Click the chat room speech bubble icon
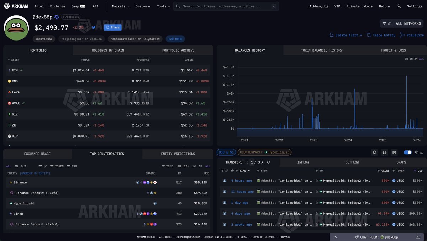The image size is (427, 241). pyautogui.click(x=357, y=237)
